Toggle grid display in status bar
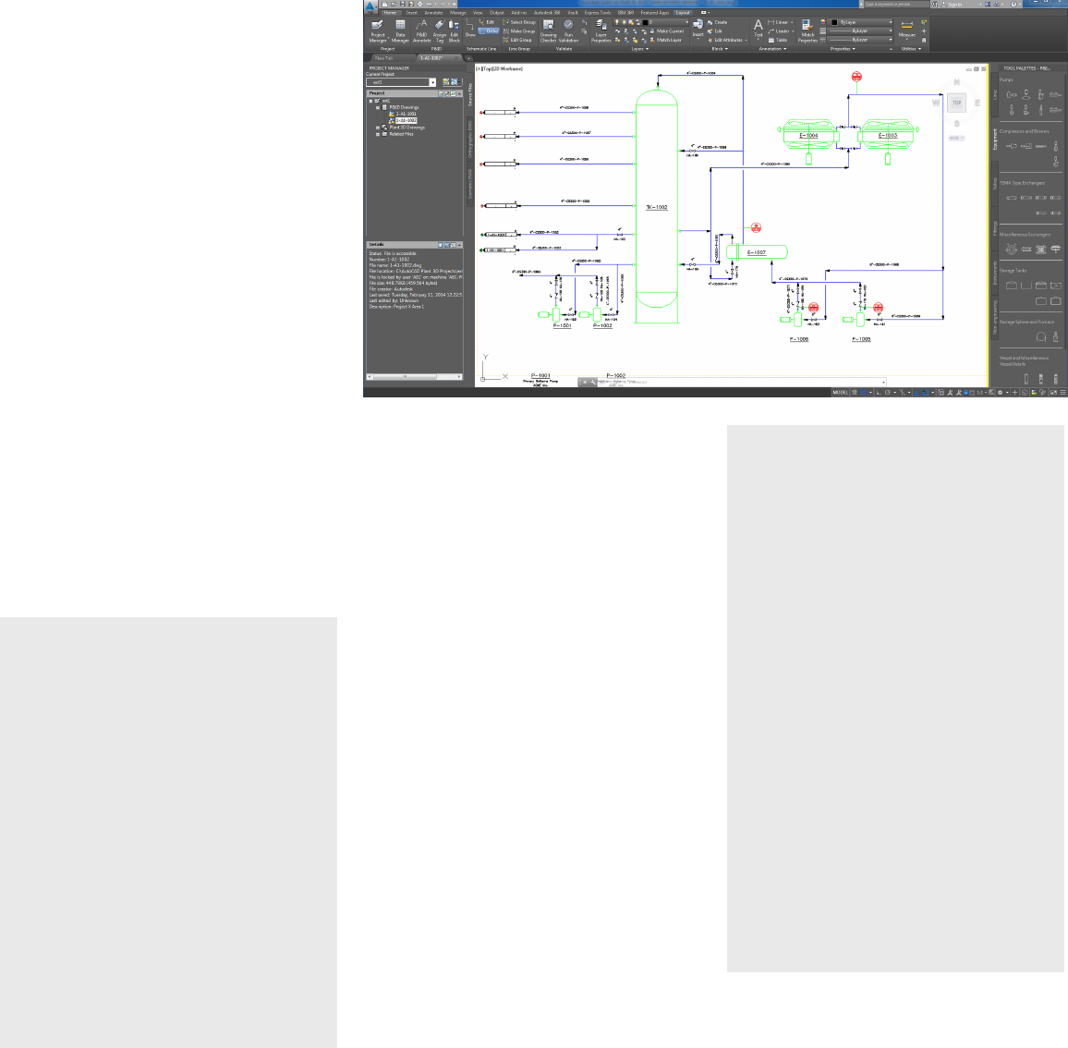The image size is (1068, 1048). pos(856,393)
